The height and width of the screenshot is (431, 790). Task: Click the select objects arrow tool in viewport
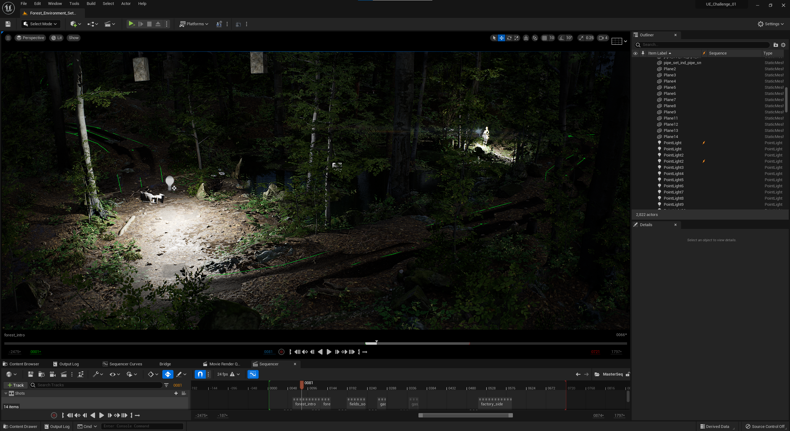[x=494, y=38]
